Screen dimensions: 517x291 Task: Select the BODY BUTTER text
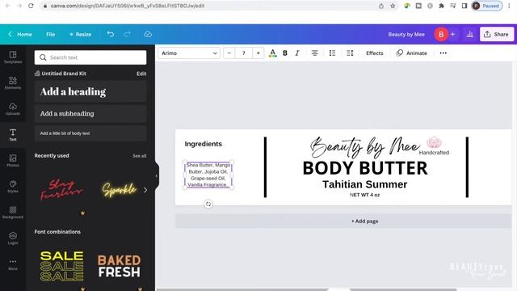(365, 168)
